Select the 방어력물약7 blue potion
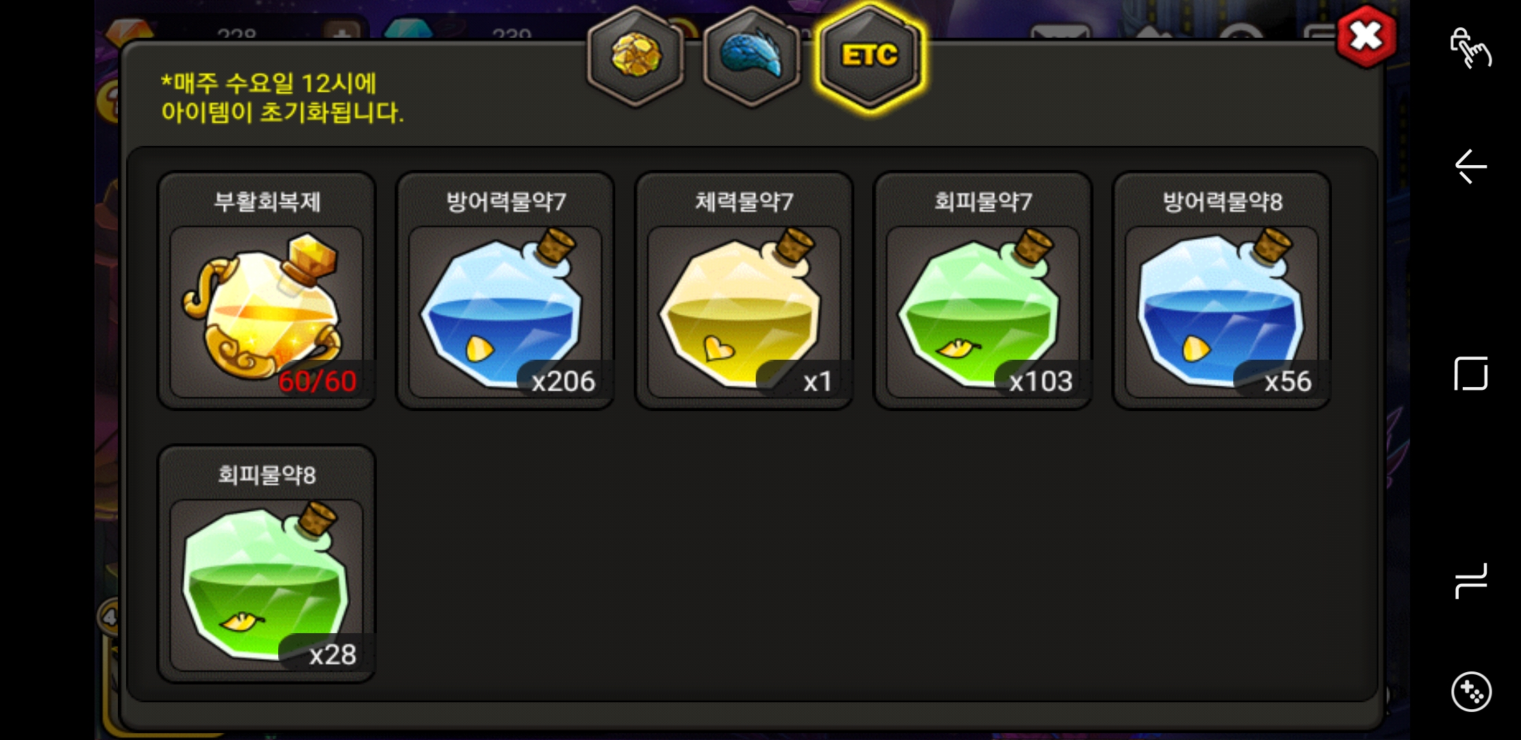This screenshot has height=740, width=1521. point(505,291)
